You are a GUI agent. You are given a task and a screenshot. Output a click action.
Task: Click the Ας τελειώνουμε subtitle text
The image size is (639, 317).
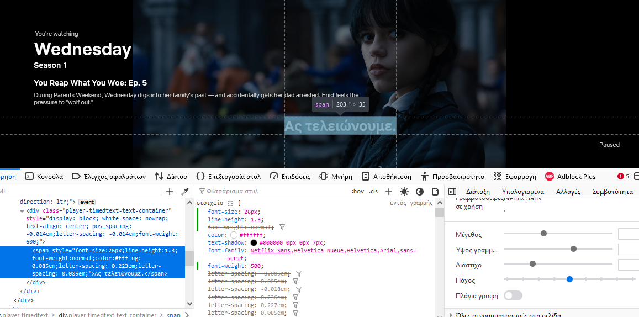tap(340, 126)
